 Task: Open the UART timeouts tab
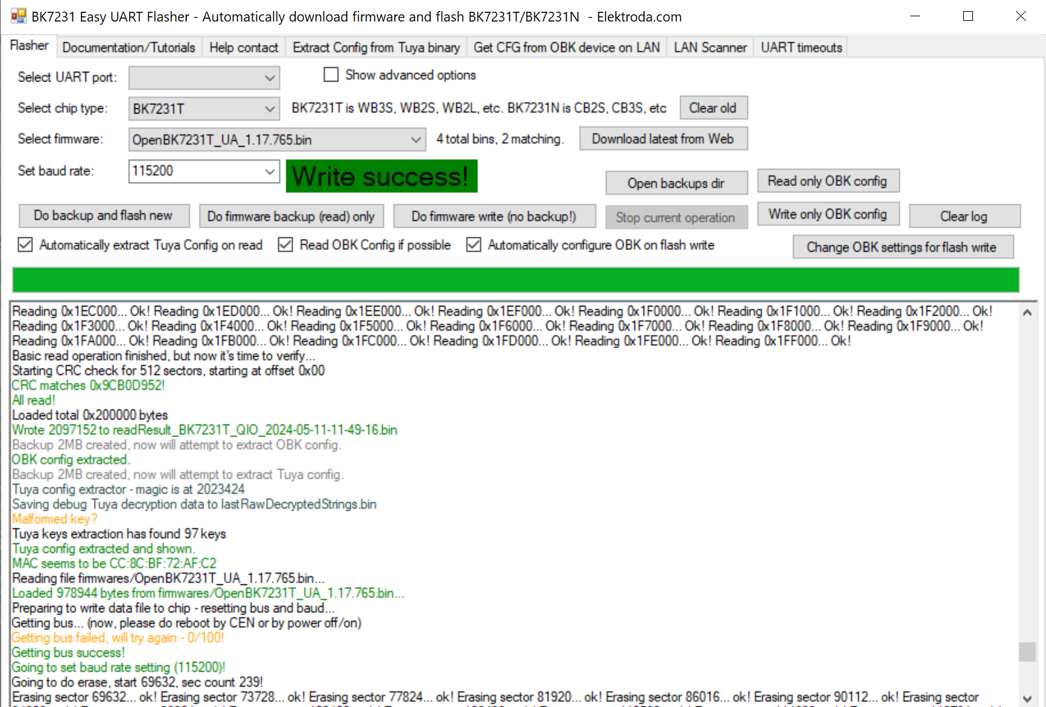[x=801, y=48]
